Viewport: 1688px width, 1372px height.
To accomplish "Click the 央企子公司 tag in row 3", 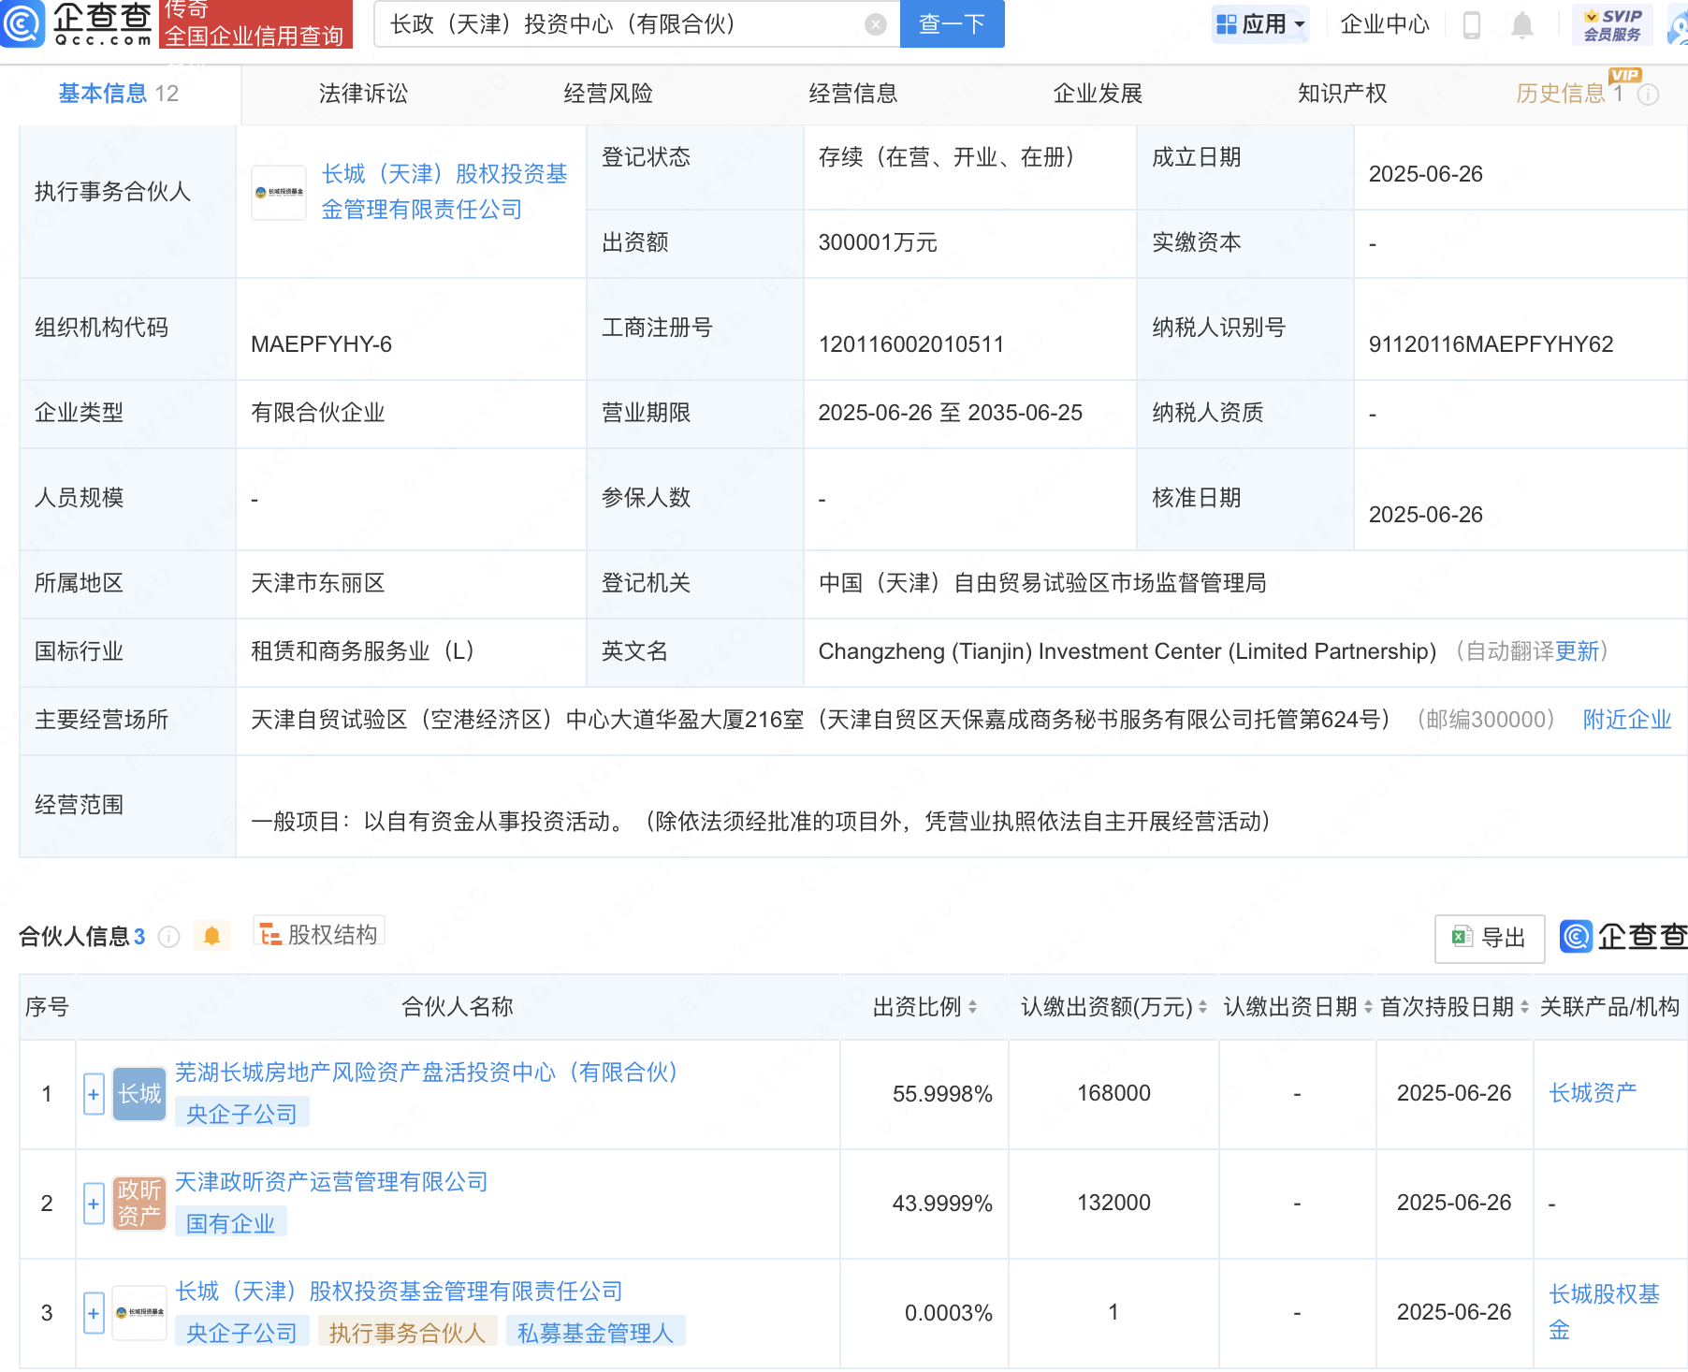I will 241,1333.
